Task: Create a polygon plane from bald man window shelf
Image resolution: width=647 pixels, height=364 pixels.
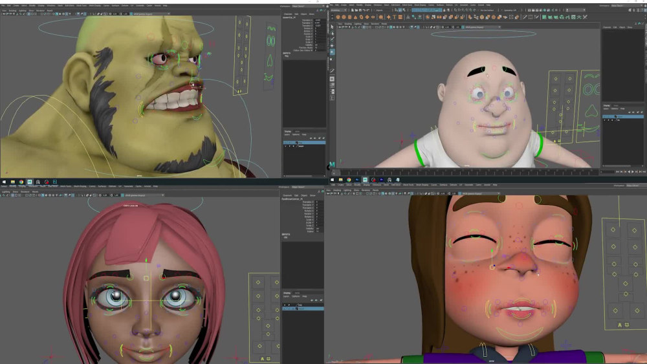Action: pos(367,17)
